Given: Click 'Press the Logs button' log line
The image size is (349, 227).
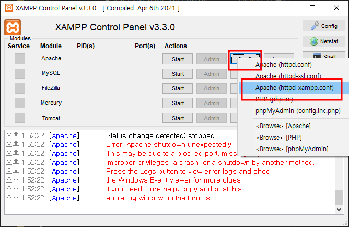Looking at the screenshot, I should coord(190,172).
